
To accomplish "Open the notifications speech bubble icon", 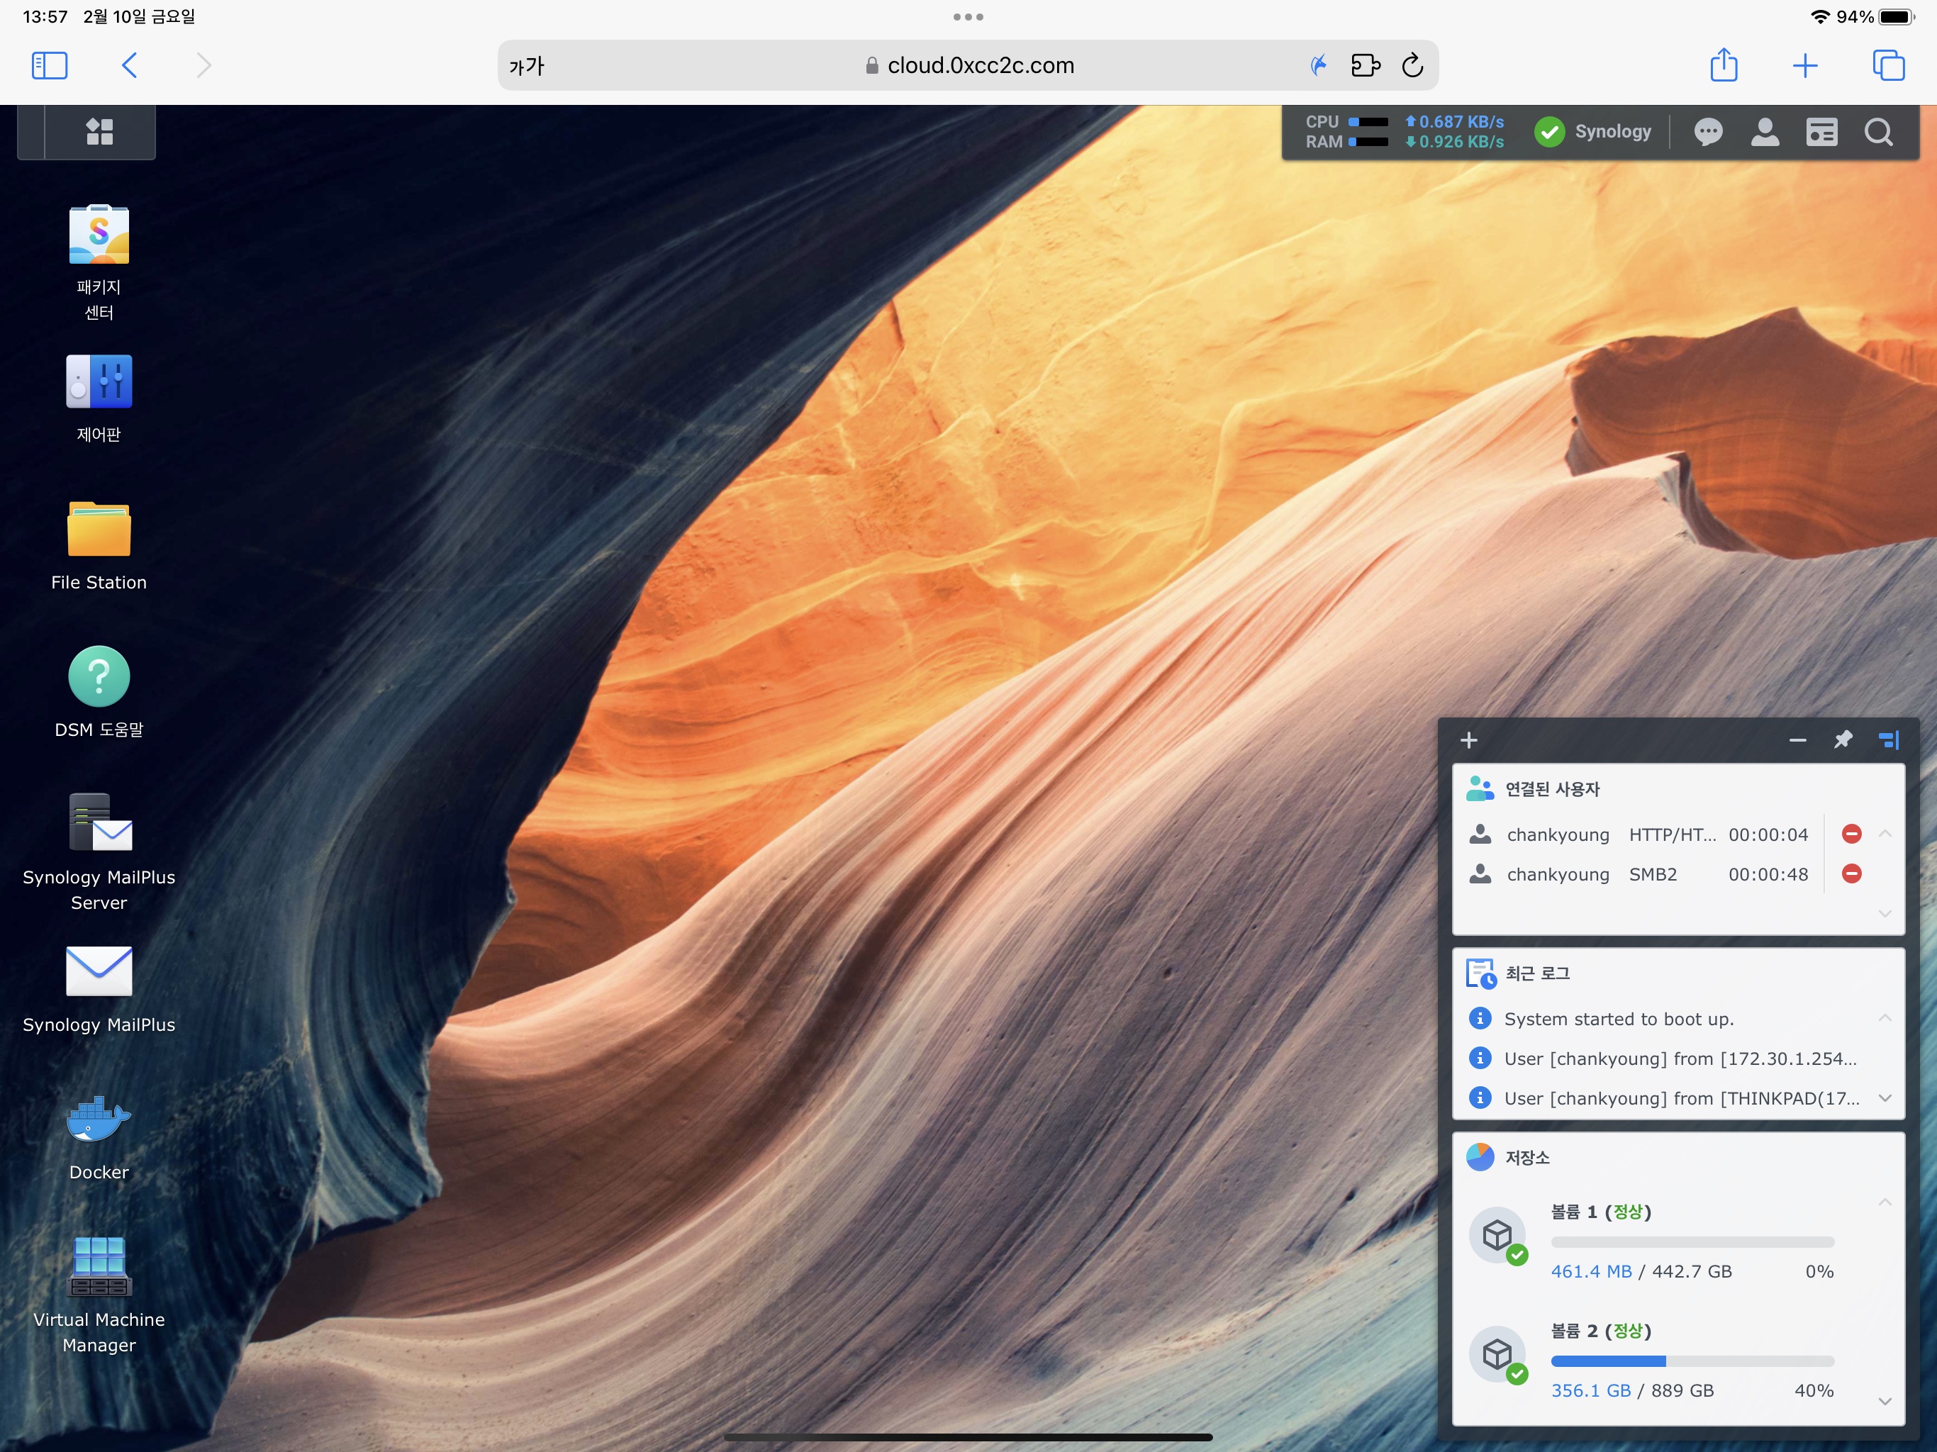I will coord(1707,133).
